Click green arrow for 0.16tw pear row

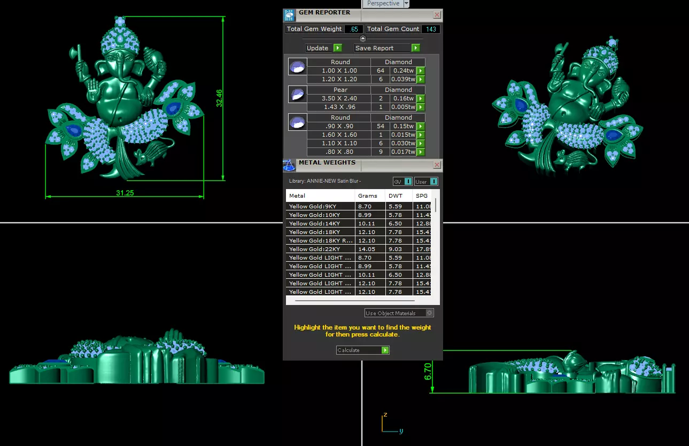point(421,98)
